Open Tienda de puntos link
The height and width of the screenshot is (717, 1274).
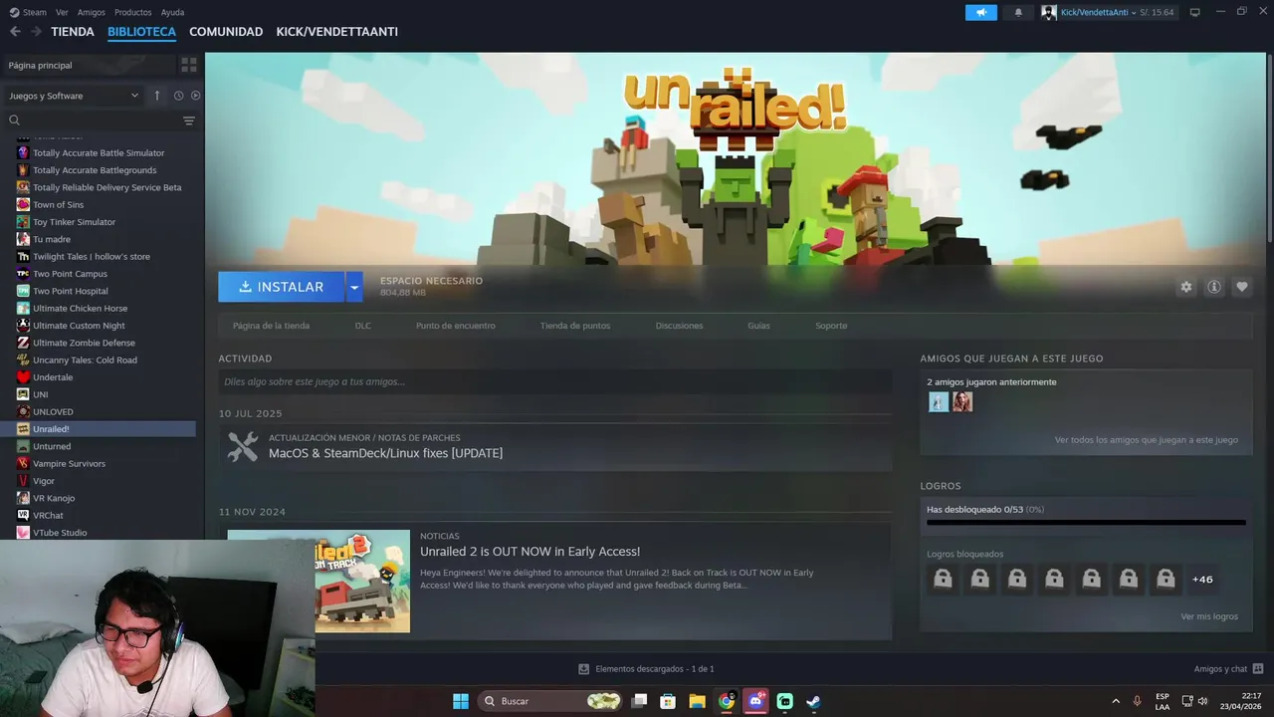[x=575, y=326]
